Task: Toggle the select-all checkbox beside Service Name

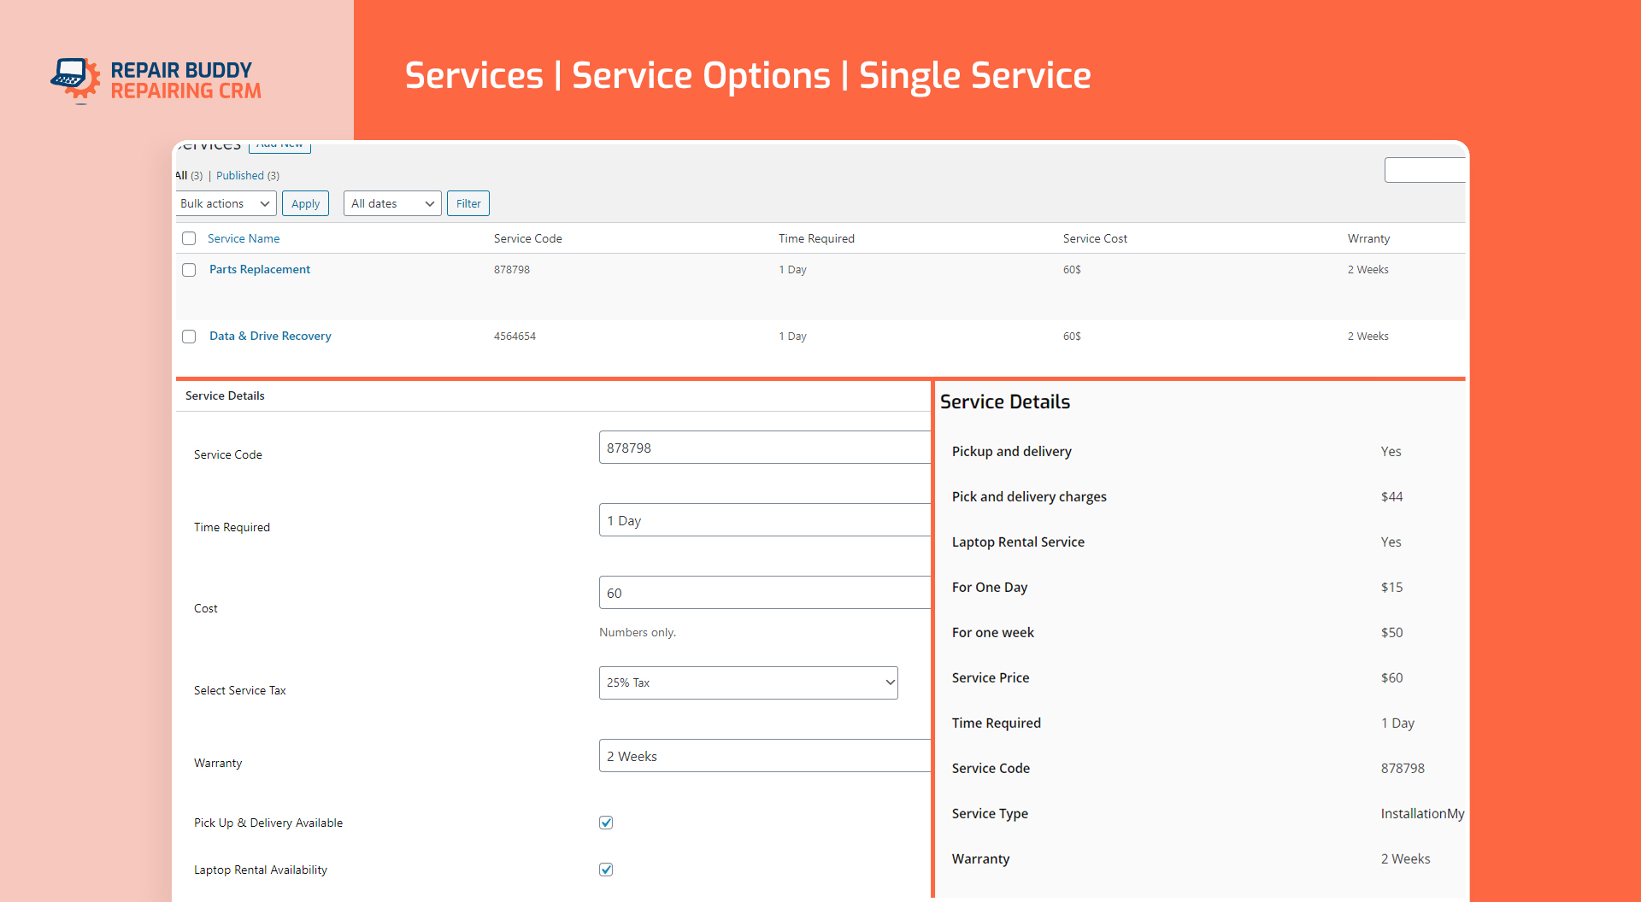Action: tap(189, 238)
